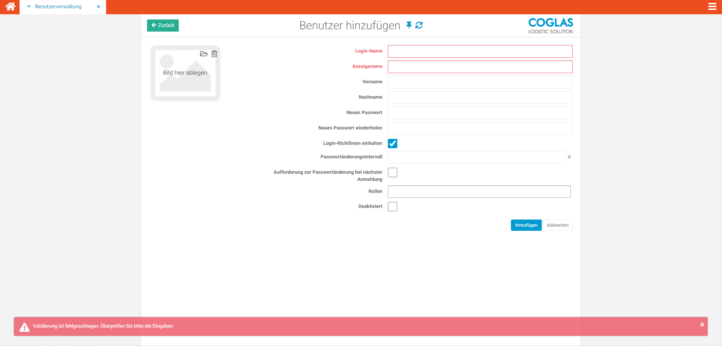Focus the Login-Name input field

coord(480,51)
